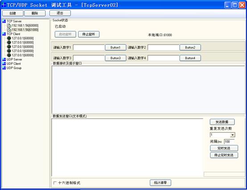This screenshot has width=247, height=190.
Task: Click the 间隔 interval input field
Action: [229, 141]
